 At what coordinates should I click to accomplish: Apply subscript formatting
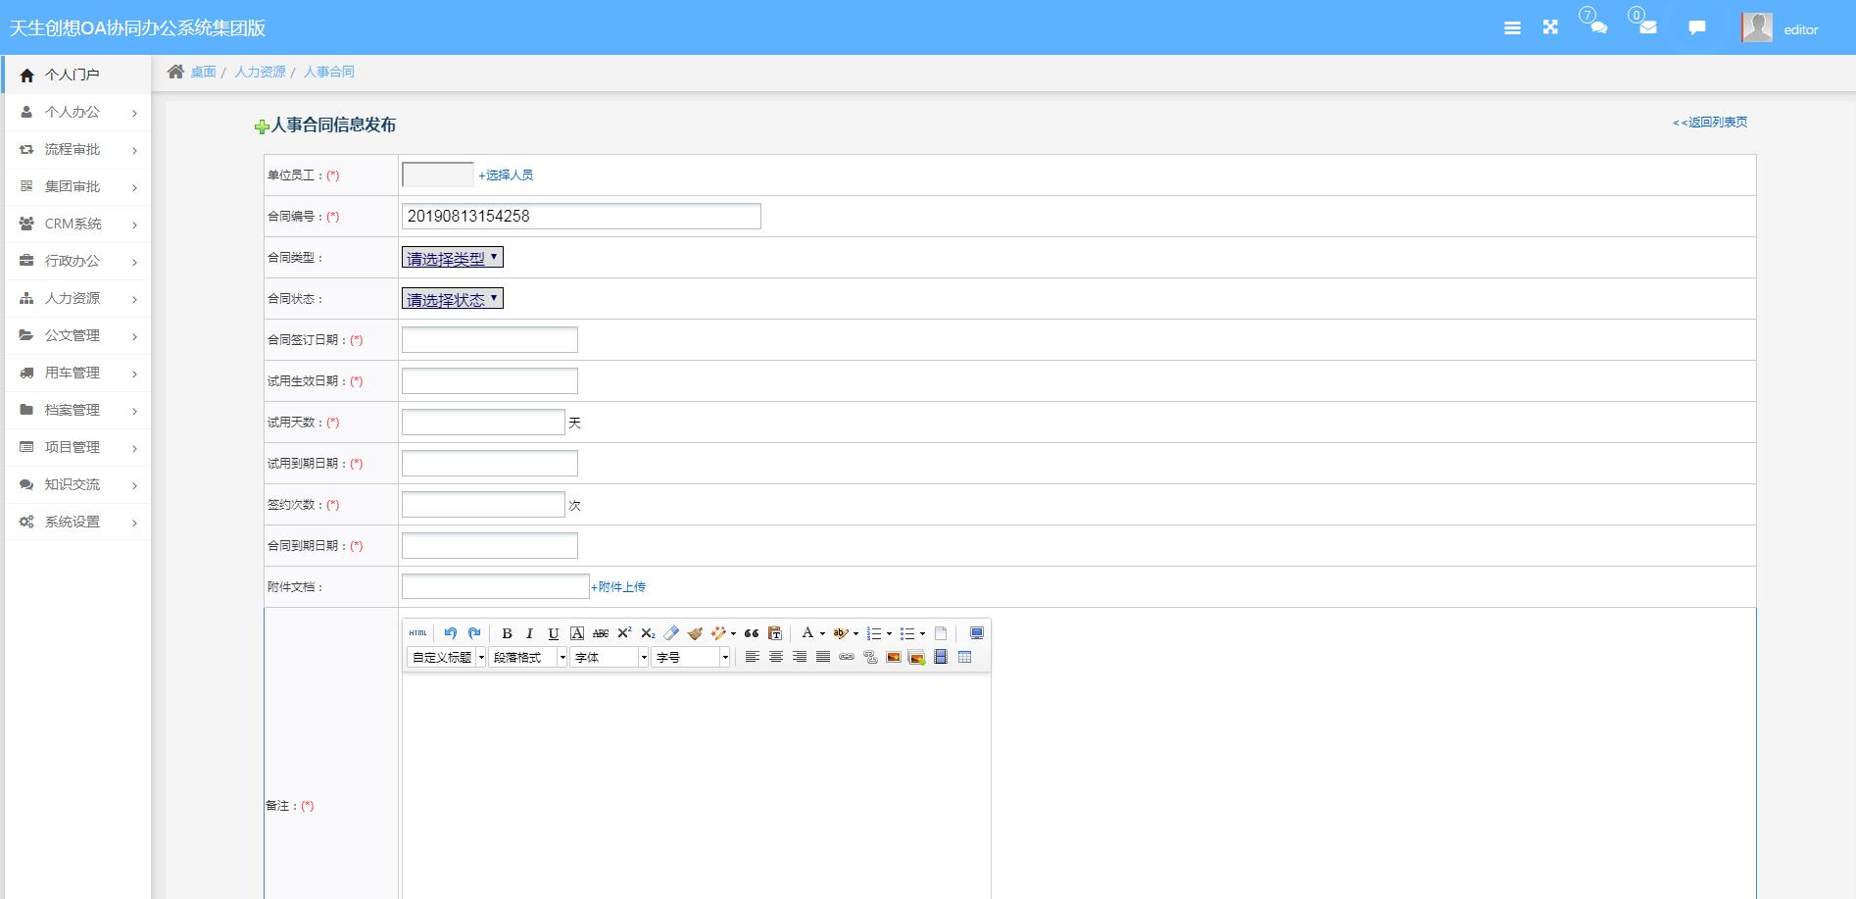648,633
